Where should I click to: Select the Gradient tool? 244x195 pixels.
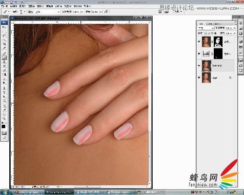click(x=4, y=75)
